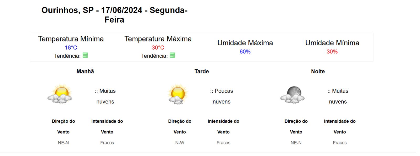Click the minimum temperature trend icon

[x=85, y=55]
